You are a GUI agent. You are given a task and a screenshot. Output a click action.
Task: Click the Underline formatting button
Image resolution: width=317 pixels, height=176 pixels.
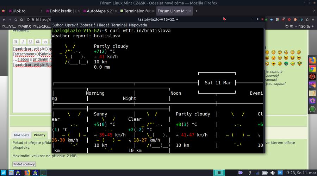(30, 42)
